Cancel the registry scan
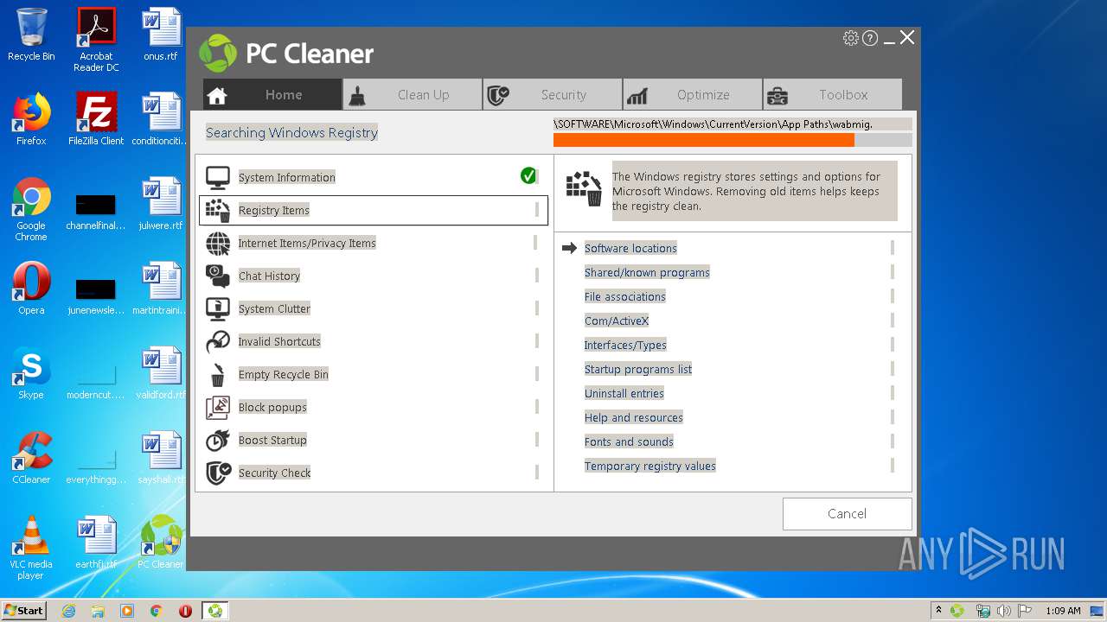Screen dimensions: 1107x622 pos(847,513)
